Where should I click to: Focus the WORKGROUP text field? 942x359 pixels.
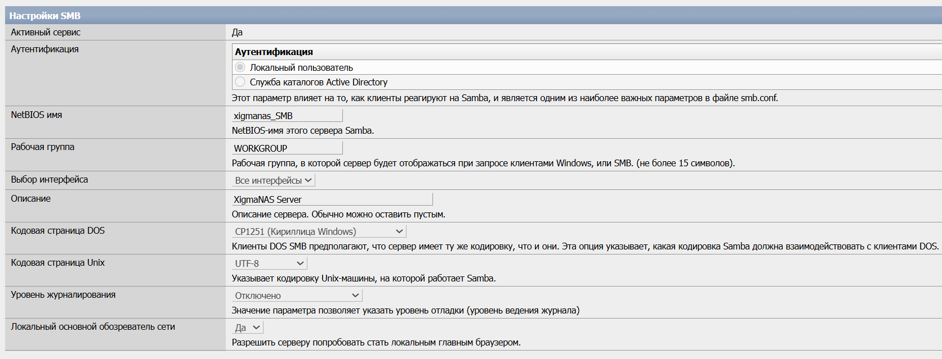pyautogui.click(x=287, y=148)
